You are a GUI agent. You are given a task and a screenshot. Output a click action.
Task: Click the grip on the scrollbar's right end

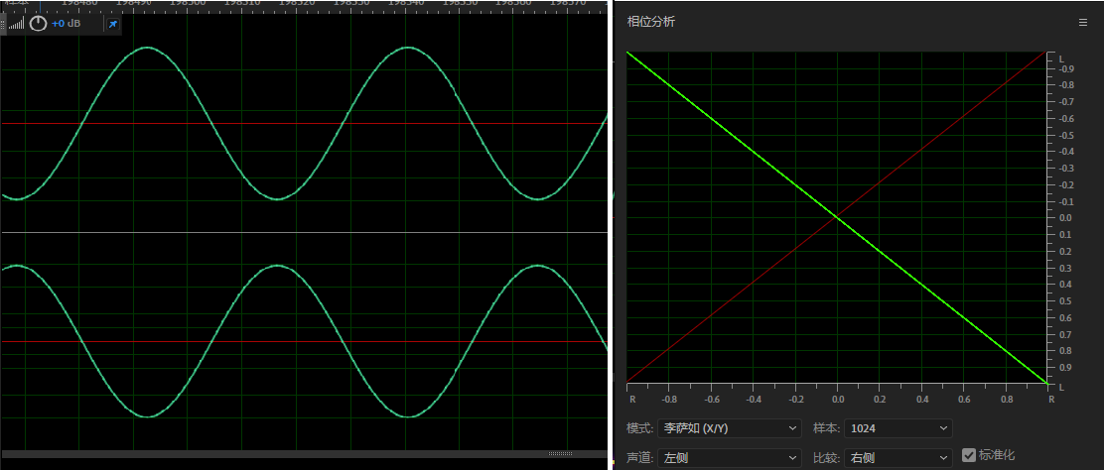pos(559,454)
